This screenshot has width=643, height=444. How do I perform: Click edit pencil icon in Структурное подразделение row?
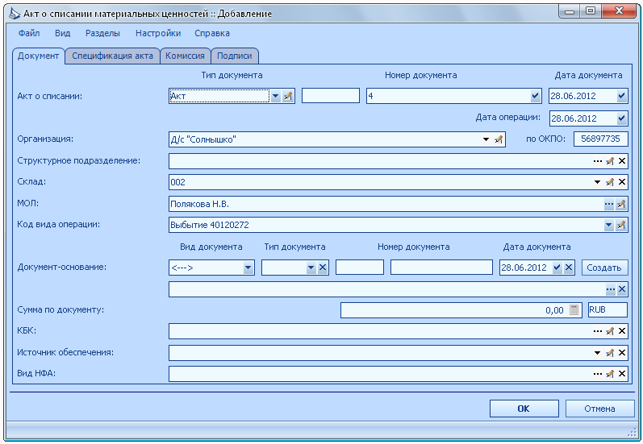tap(610, 161)
